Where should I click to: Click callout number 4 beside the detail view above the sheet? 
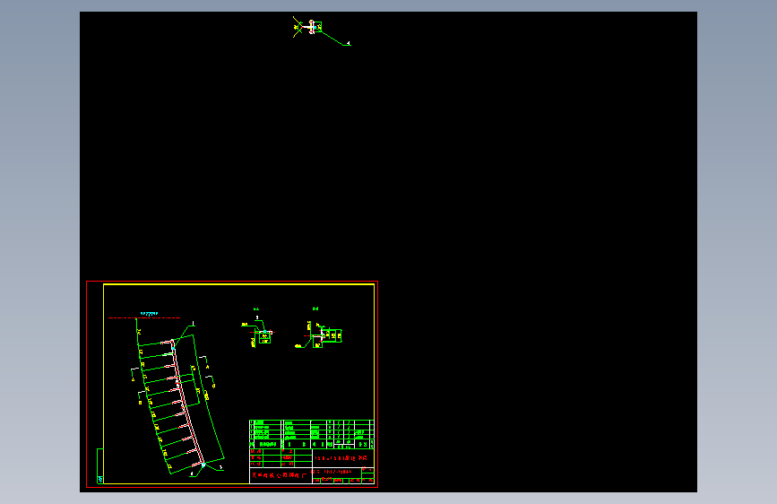pyautogui.click(x=349, y=43)
